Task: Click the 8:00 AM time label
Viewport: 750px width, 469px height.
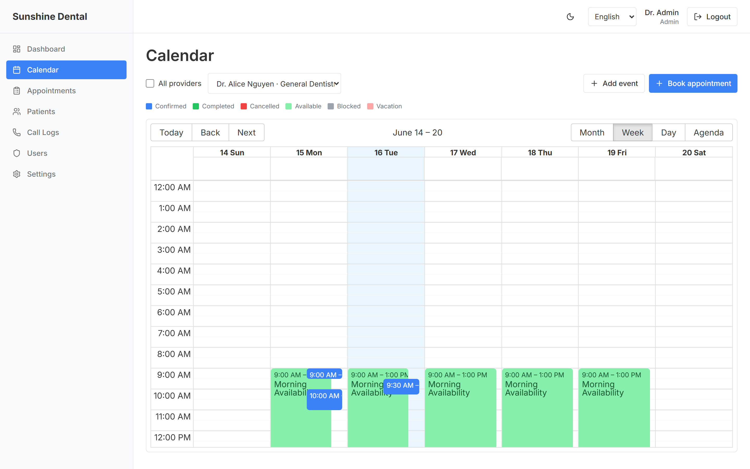Action: coord(174,354)
